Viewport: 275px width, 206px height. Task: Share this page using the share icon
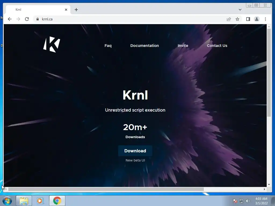click(x=229, y=19)
